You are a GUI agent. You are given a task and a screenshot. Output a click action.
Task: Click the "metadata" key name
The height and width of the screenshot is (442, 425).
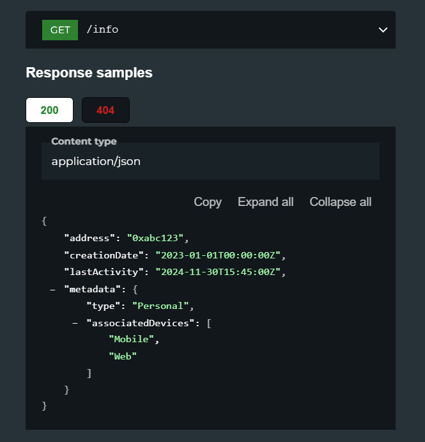pyautogui.click(x=93, y=290)
